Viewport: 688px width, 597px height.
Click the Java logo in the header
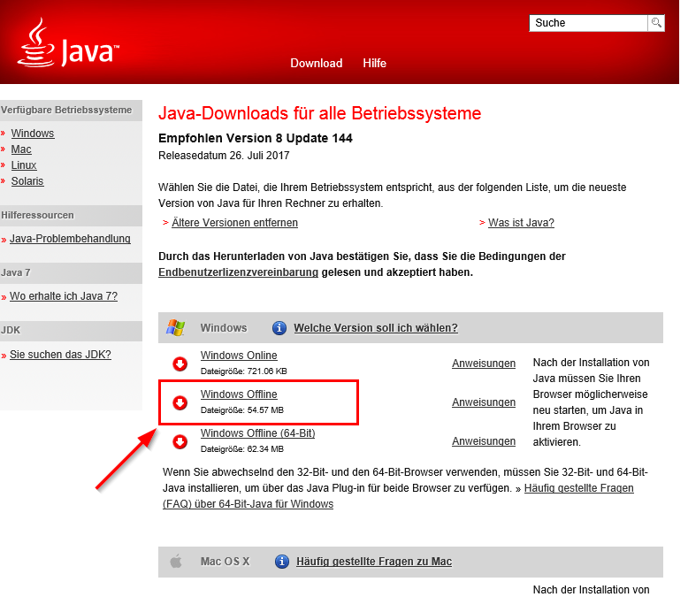pyautogui.click(x=68, y=42)
